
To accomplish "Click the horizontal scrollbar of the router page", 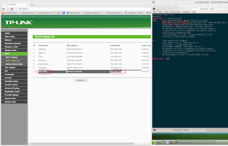I will (82, 144).
